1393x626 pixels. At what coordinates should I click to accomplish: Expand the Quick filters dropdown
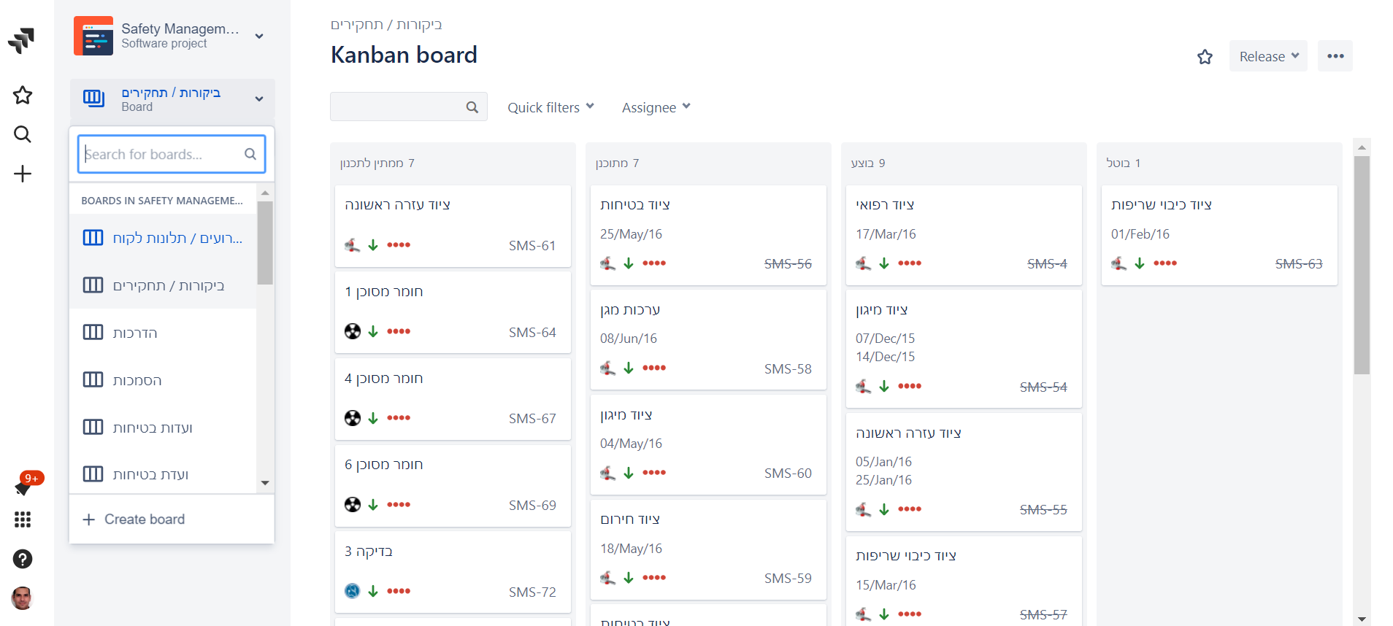click(550, 107)
